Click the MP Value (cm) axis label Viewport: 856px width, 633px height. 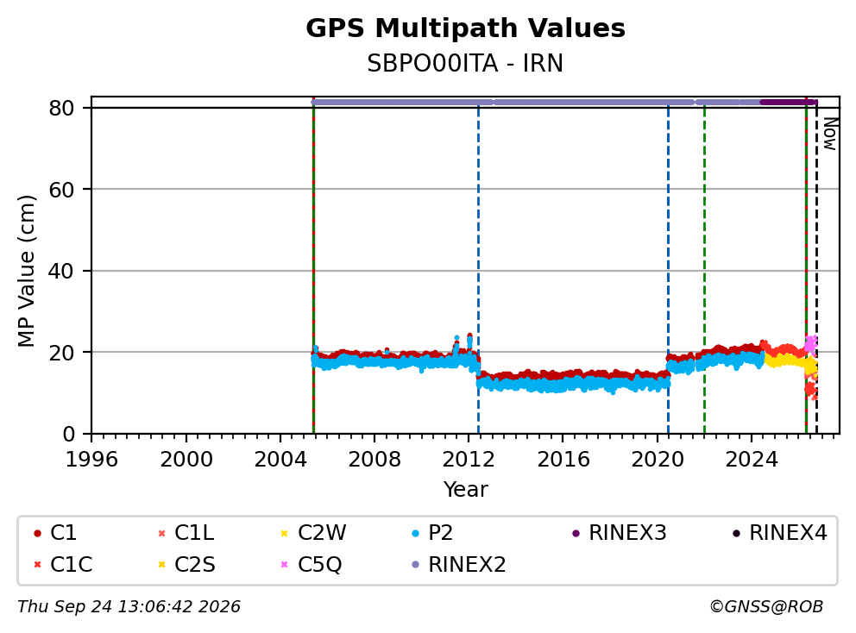pos(26,271)
